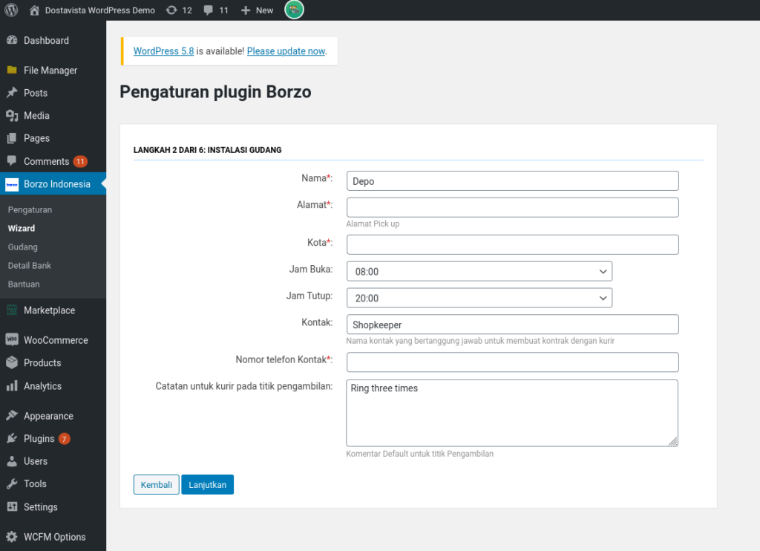760x551 pixels.
Task: Click the Borzo logo icon in sidebar
Action: 12,184
